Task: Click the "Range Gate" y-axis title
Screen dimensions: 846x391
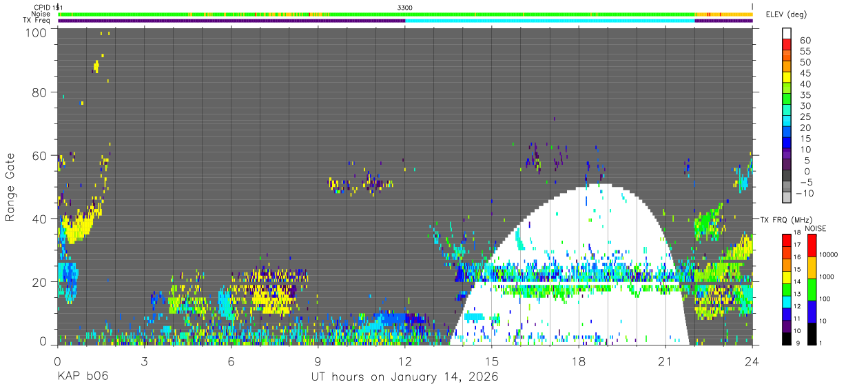Action: pyautogui.click(x=10, y=187)
